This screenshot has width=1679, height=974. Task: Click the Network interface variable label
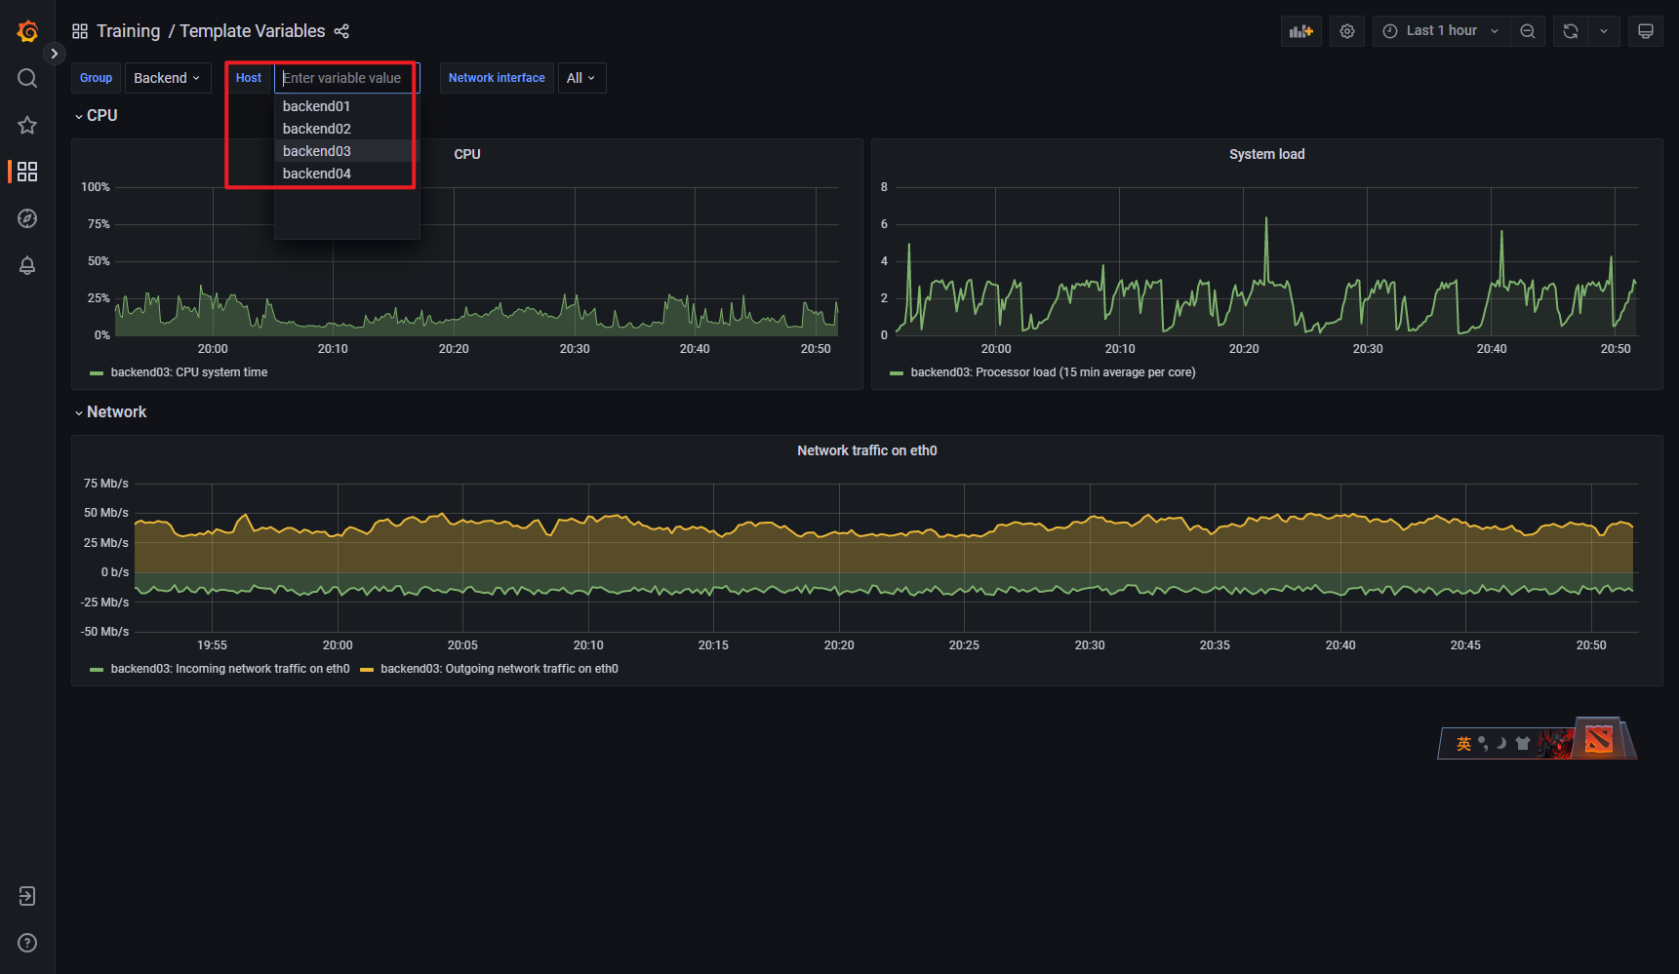497,78
